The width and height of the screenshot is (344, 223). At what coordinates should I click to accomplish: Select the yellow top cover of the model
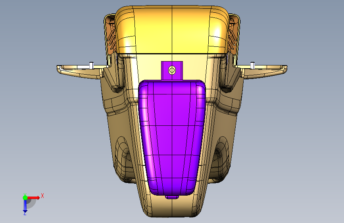172,30
